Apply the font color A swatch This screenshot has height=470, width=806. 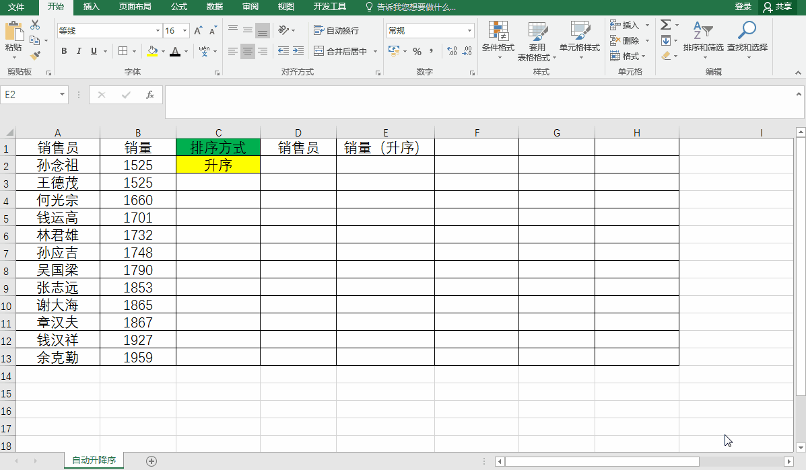coord(175,51)
